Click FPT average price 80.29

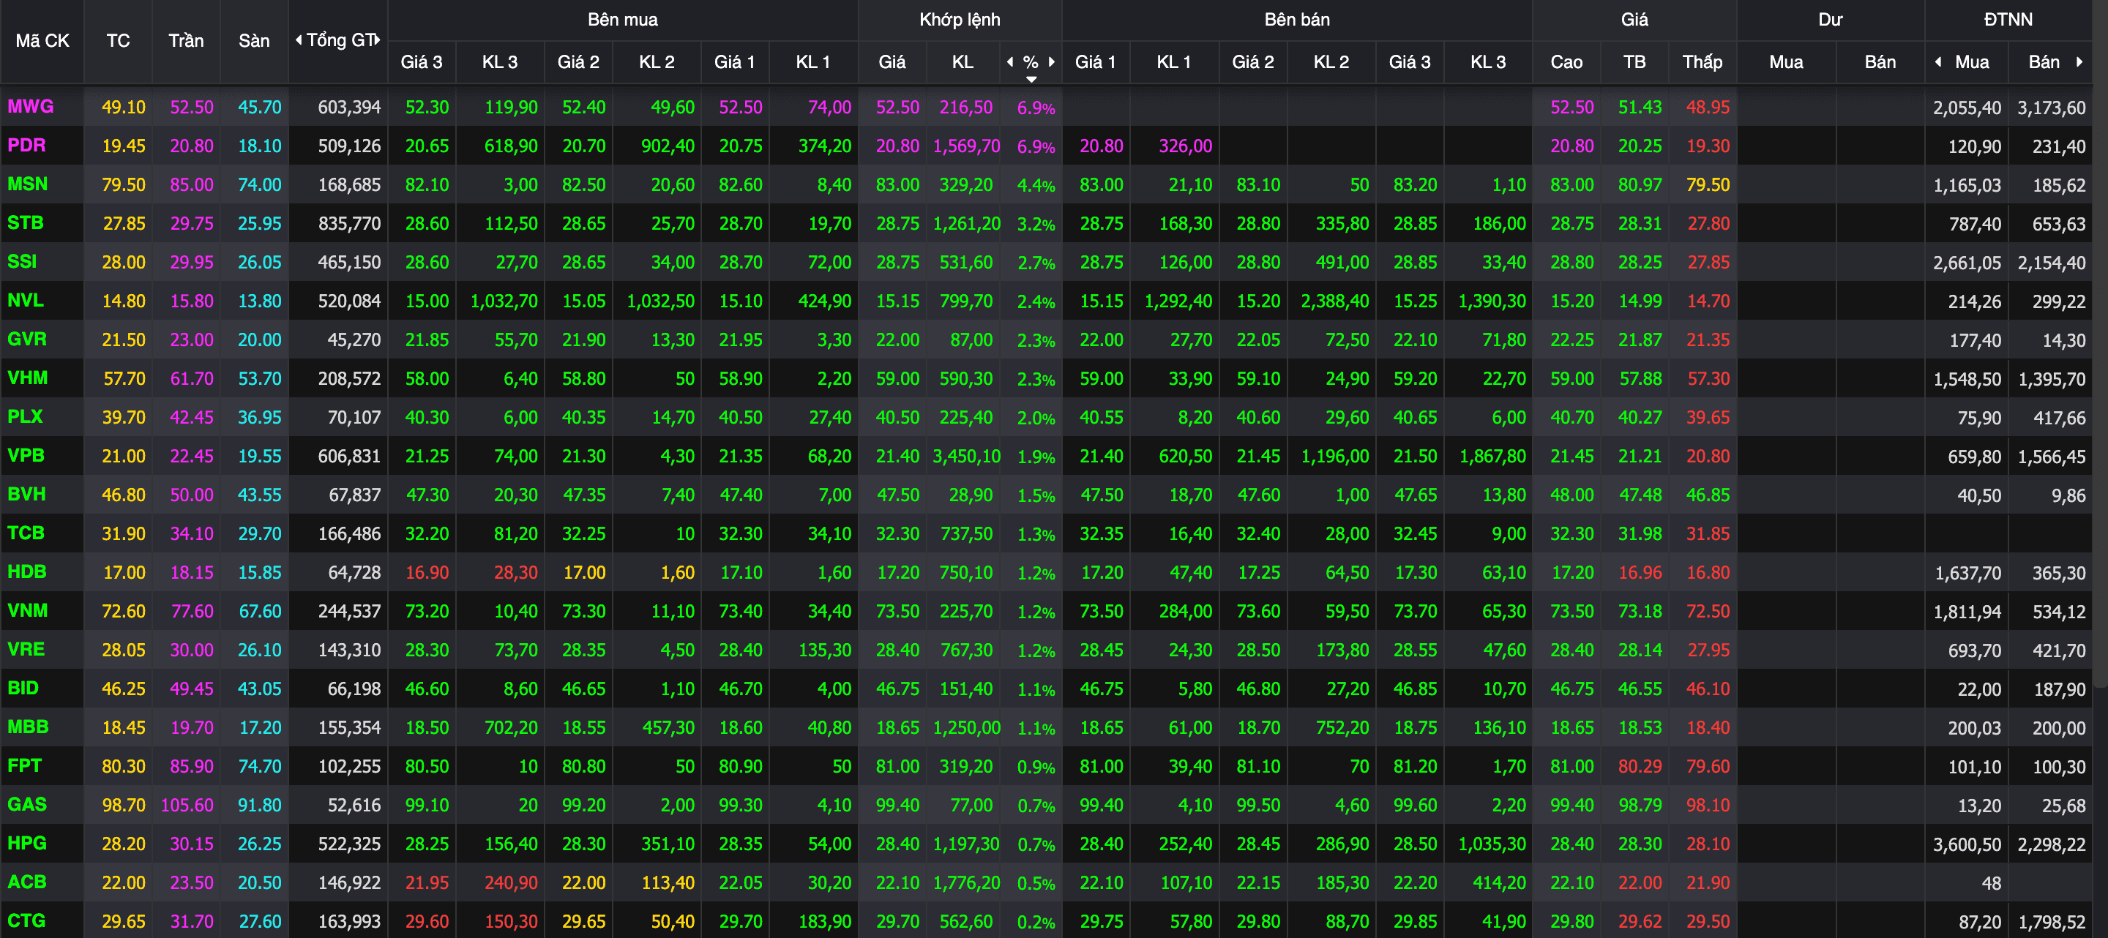(1640, 766)
